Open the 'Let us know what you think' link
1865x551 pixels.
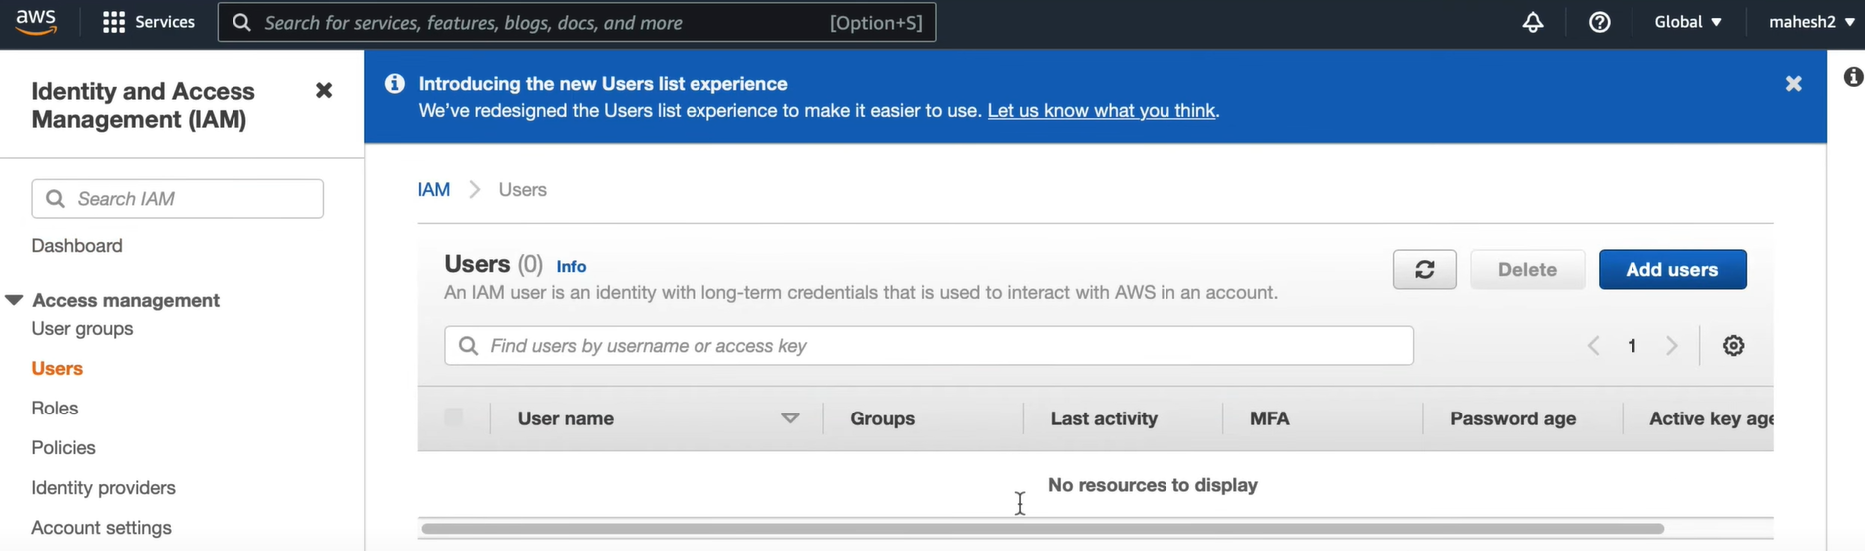1101,111
